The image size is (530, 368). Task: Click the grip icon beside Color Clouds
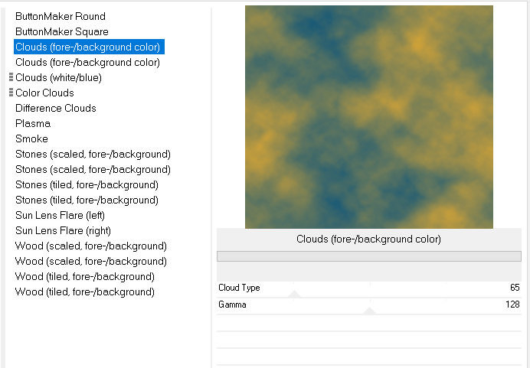[x=11, y=93]
